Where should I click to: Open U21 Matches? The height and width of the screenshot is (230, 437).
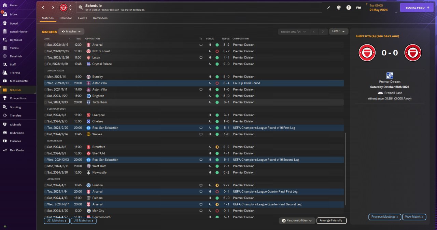pyautogui.click(x=57, y=221)
